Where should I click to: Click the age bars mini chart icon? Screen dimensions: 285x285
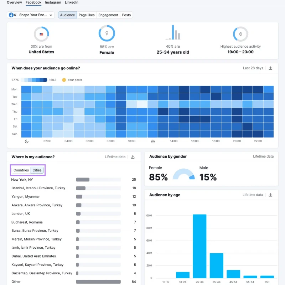point(173,32)
